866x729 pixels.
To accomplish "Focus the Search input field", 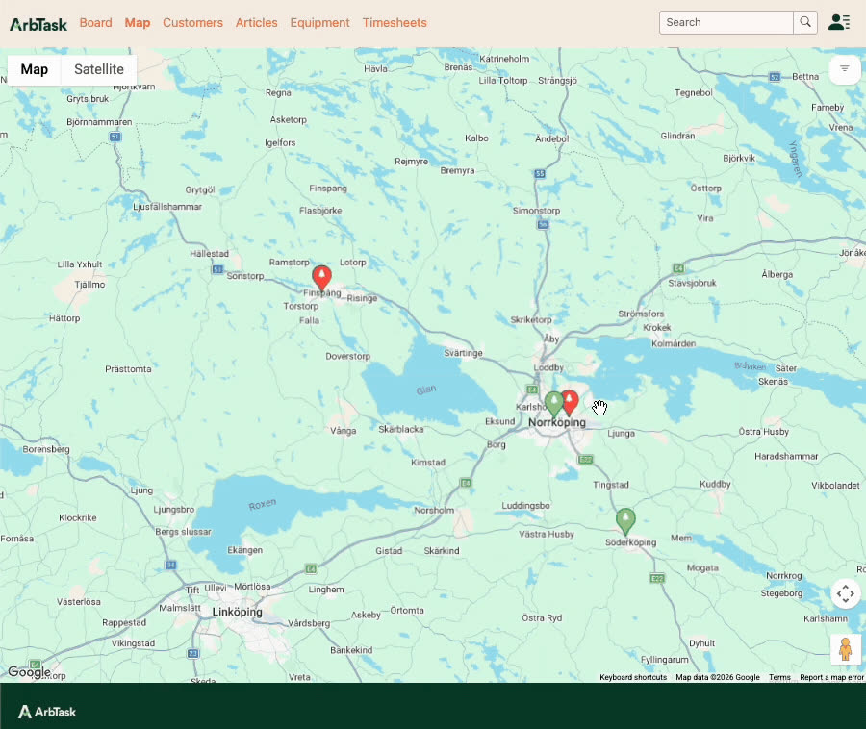I will 726,23.
